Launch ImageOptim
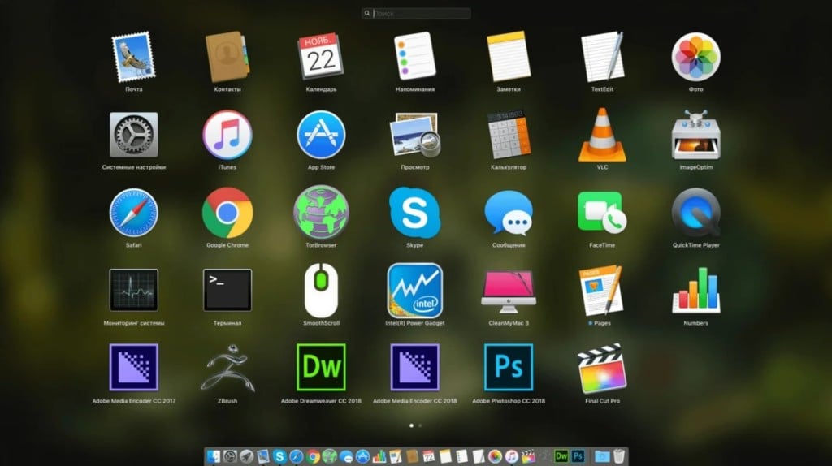 coord(695,135)
